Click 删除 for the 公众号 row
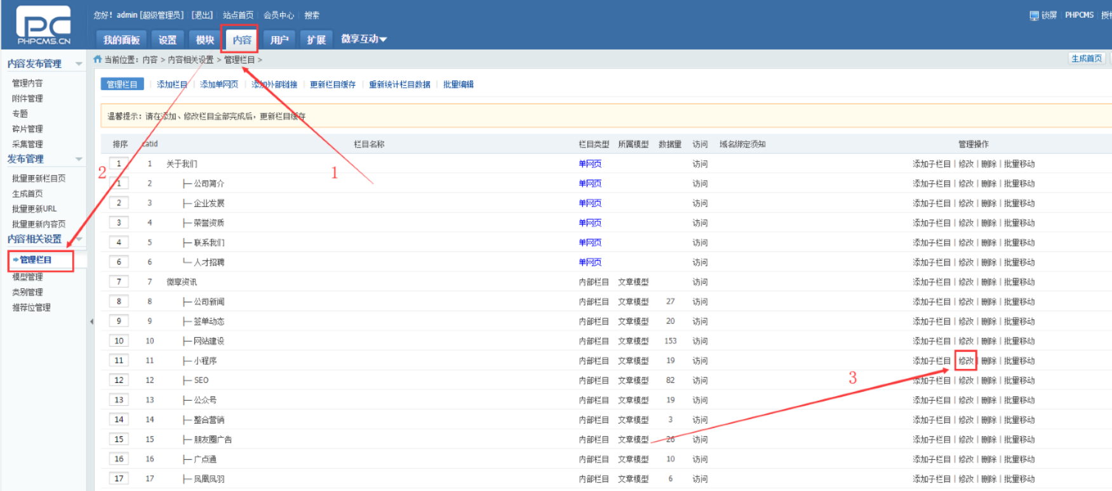 pyautogui.click(x=989, y=400)
